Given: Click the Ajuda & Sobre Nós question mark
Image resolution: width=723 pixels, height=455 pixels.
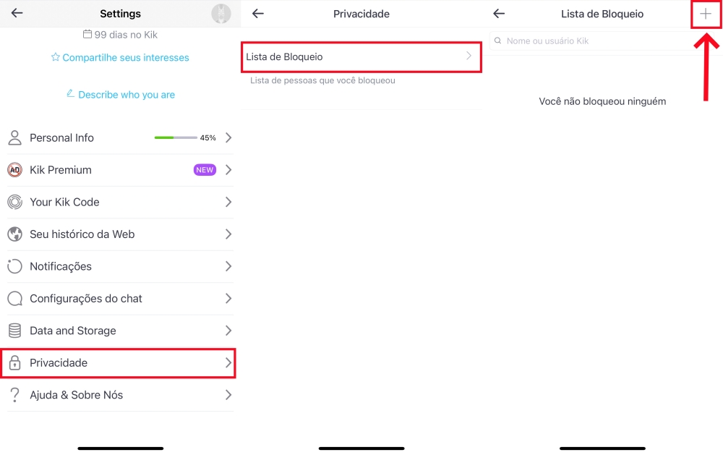Looking at the screenshot, I should click(15, 395).
